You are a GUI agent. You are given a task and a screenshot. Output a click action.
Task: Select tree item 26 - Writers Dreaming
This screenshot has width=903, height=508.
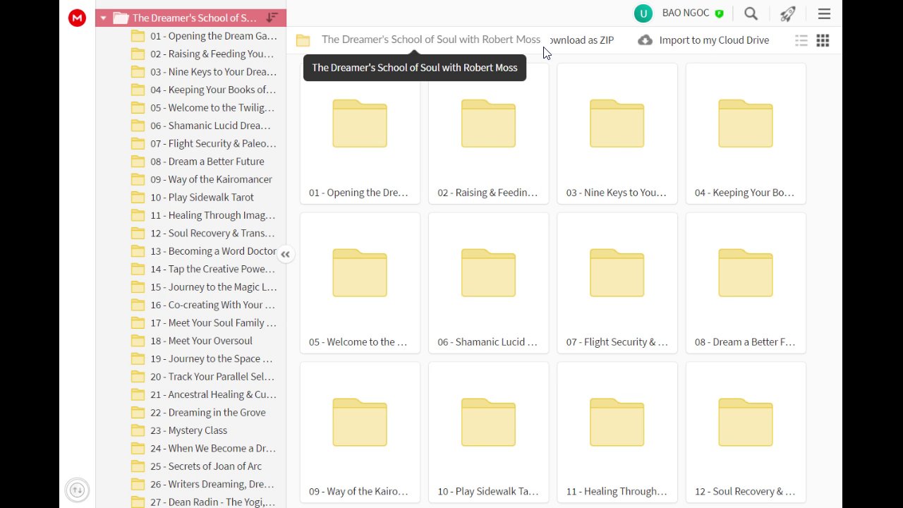coord(204,484)
